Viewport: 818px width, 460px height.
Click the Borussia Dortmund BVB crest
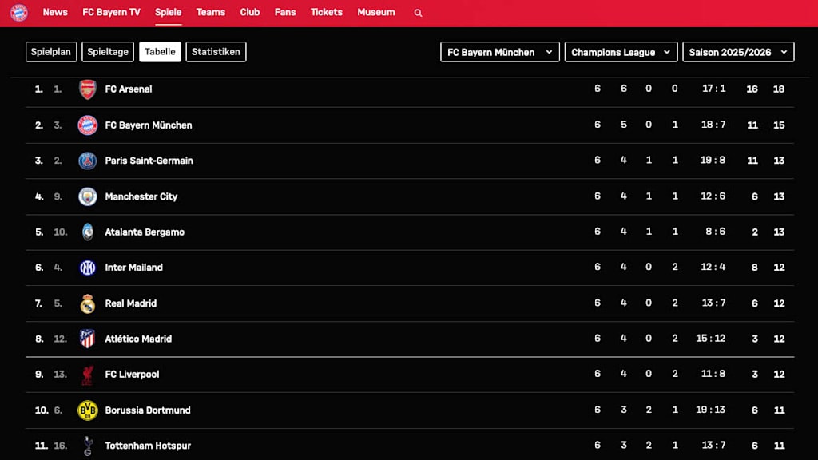pyautogui.click(x=88, y=410)
